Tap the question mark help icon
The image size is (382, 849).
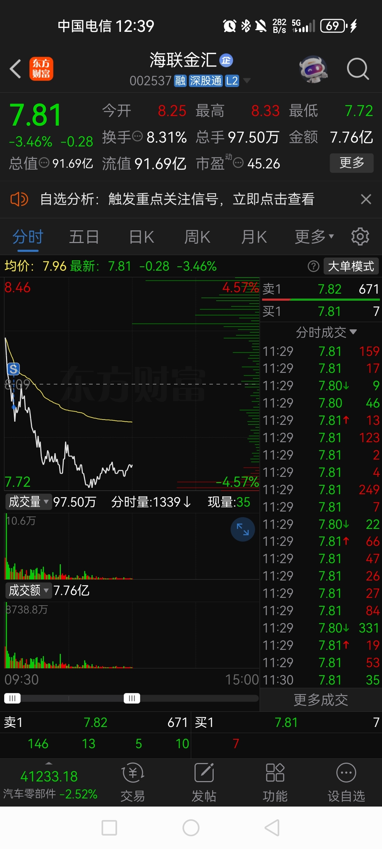coord(313,266)
